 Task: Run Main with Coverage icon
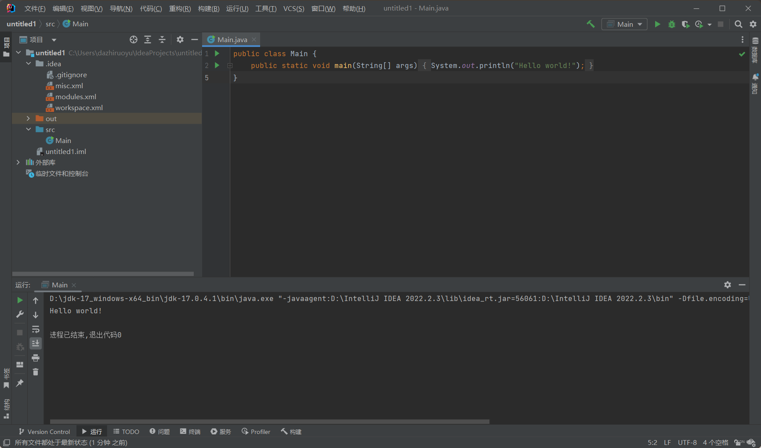686,24
